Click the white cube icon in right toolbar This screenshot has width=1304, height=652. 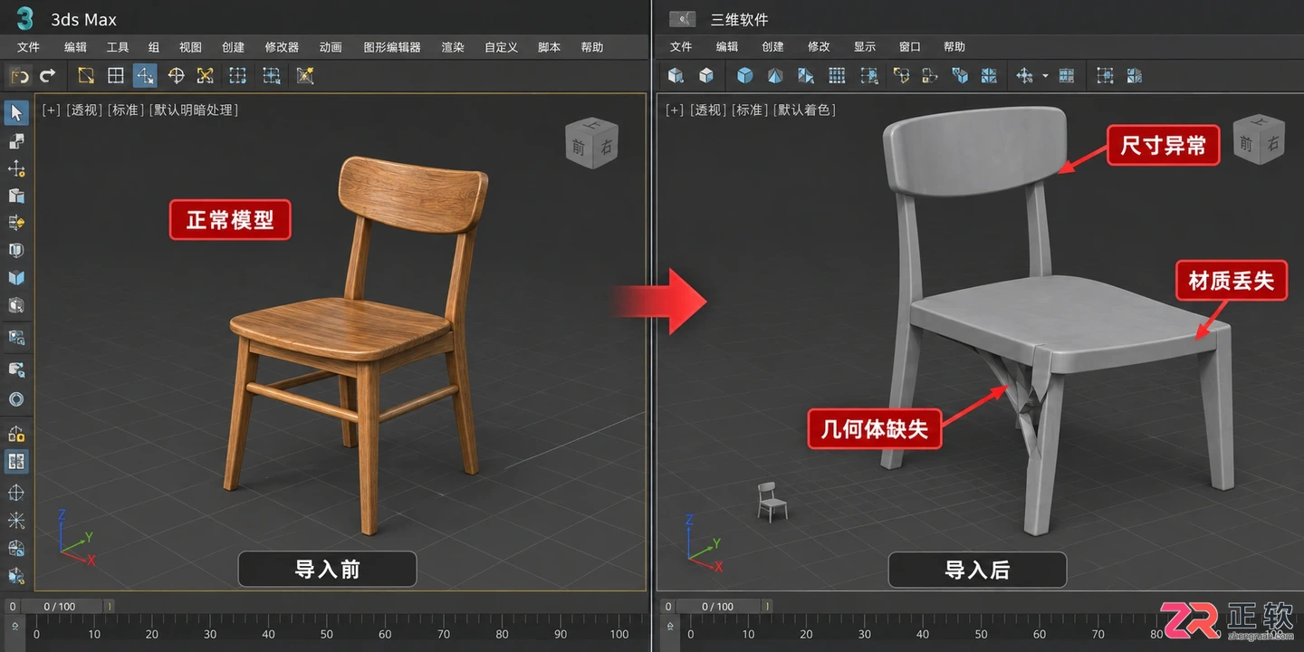pos(706,75)
